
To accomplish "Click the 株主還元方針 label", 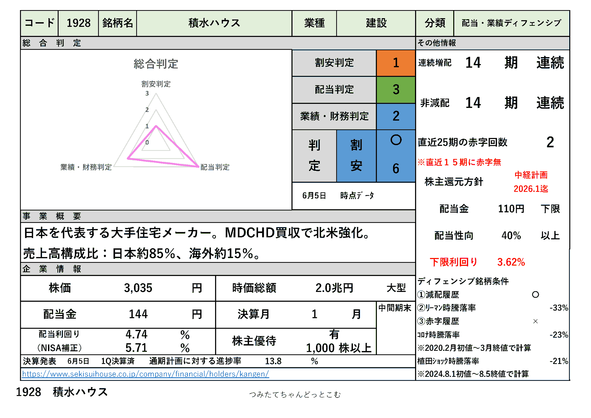I will 454,182.
